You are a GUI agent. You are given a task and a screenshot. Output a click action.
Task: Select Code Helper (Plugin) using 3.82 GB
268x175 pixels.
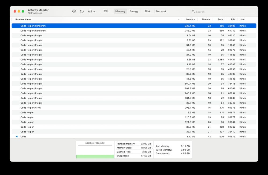click(134, 40)
